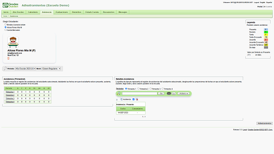Screen dimensions: 274x154
Task: Select student Morales Acevedo Adrián
Action: 6,25
